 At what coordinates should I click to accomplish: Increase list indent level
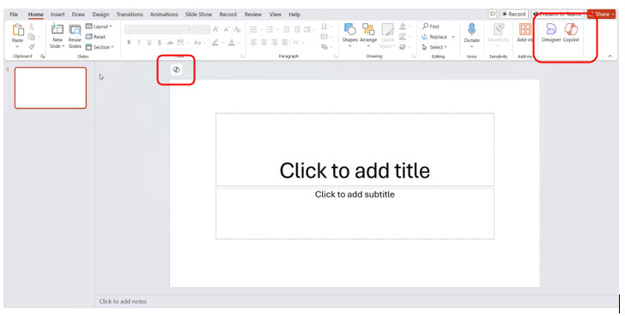pos(296,29)
